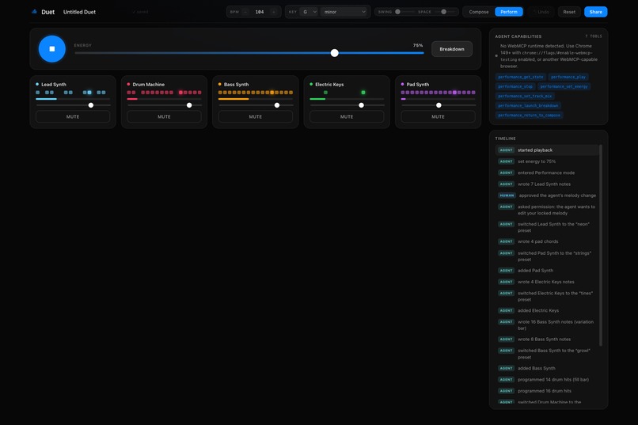Click the Share button
Screen dimensions: 638x425
595,12
